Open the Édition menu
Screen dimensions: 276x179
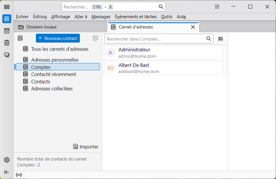coord(40,16)
